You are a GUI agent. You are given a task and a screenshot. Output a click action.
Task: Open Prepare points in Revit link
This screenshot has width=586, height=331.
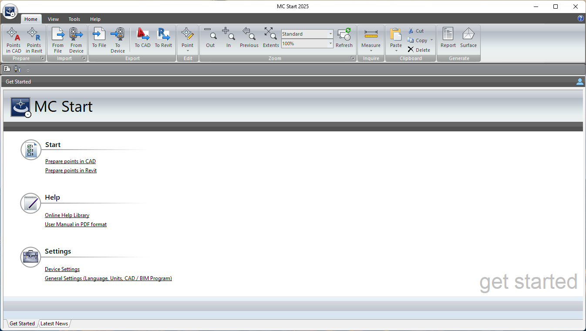pyautogui.click(x=71, y=171)
